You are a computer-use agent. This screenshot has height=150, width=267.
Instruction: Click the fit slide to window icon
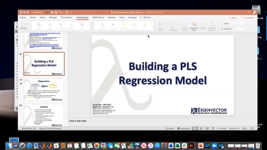coord(252,128)
